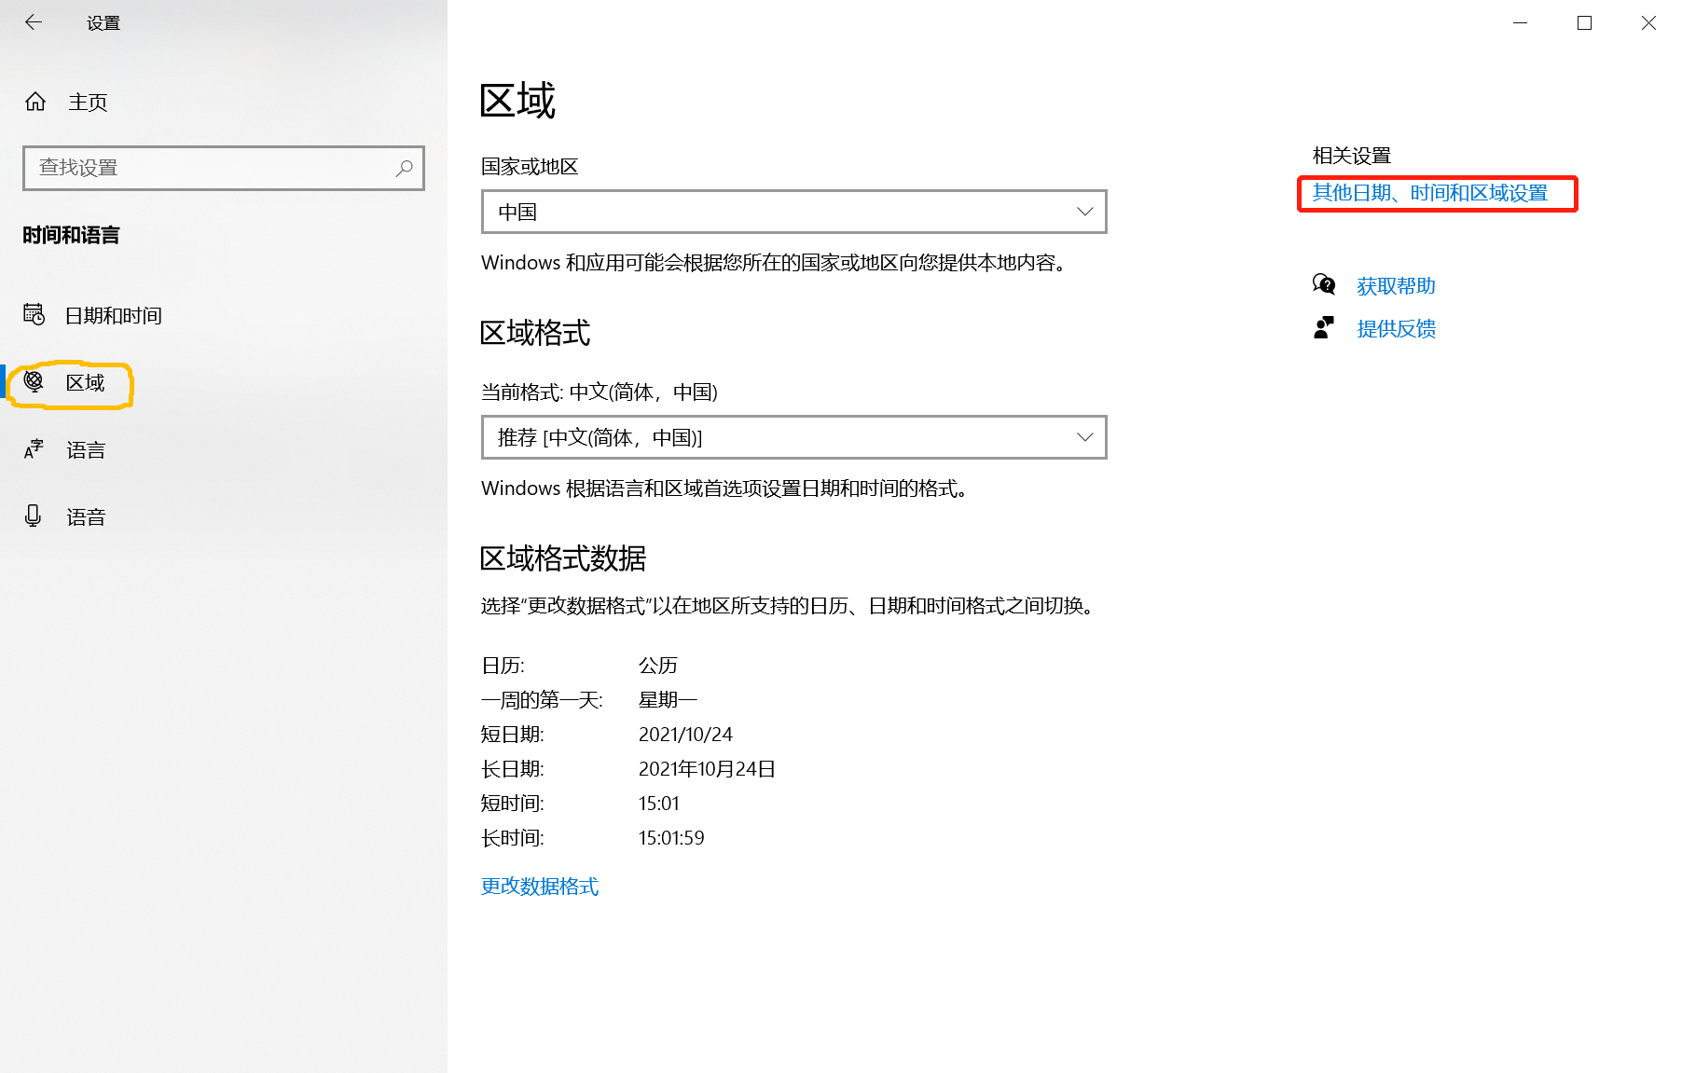The height and width of the screenshot is (1073, 1682).
Task: Click the short date value 2021/10/24
Action: click(x=685, y=735)
